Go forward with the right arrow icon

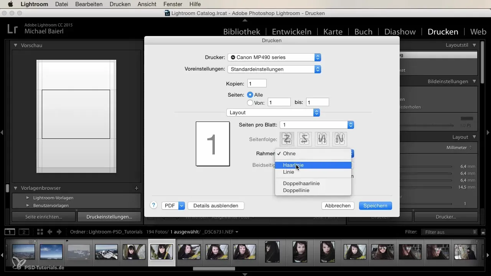[x=59, y=232]
